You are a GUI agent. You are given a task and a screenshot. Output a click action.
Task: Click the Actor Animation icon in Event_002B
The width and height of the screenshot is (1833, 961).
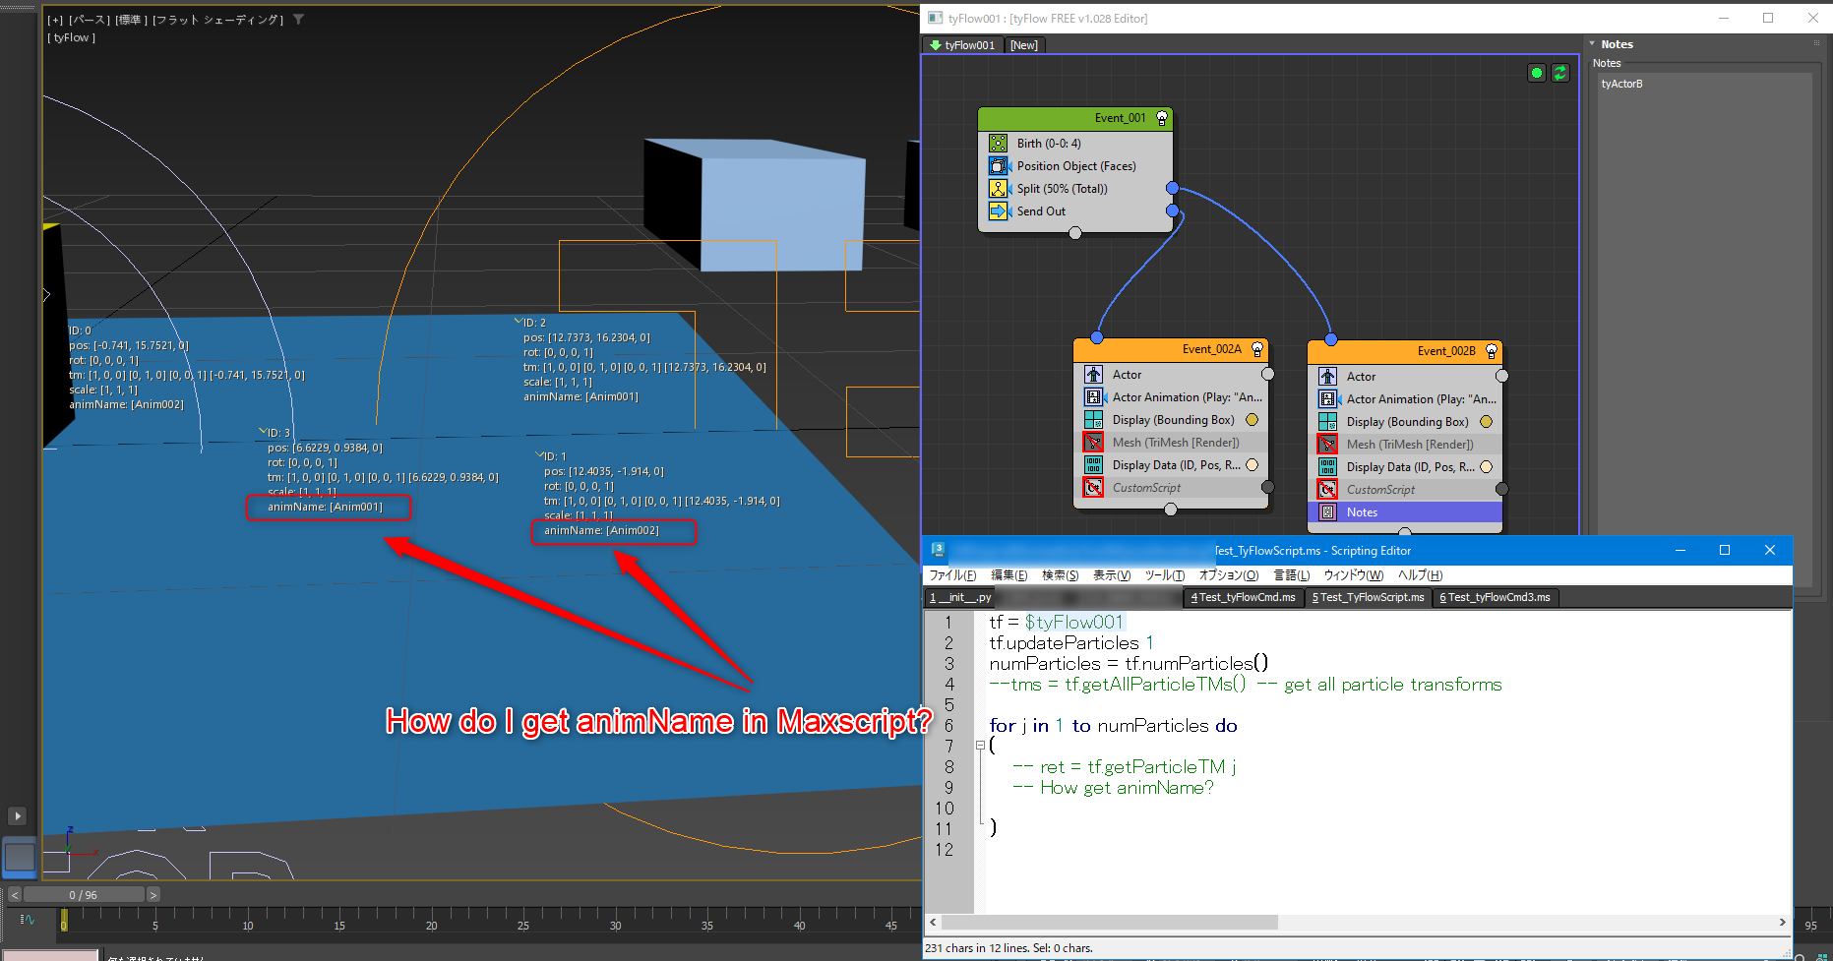(x=1327, y=399)
